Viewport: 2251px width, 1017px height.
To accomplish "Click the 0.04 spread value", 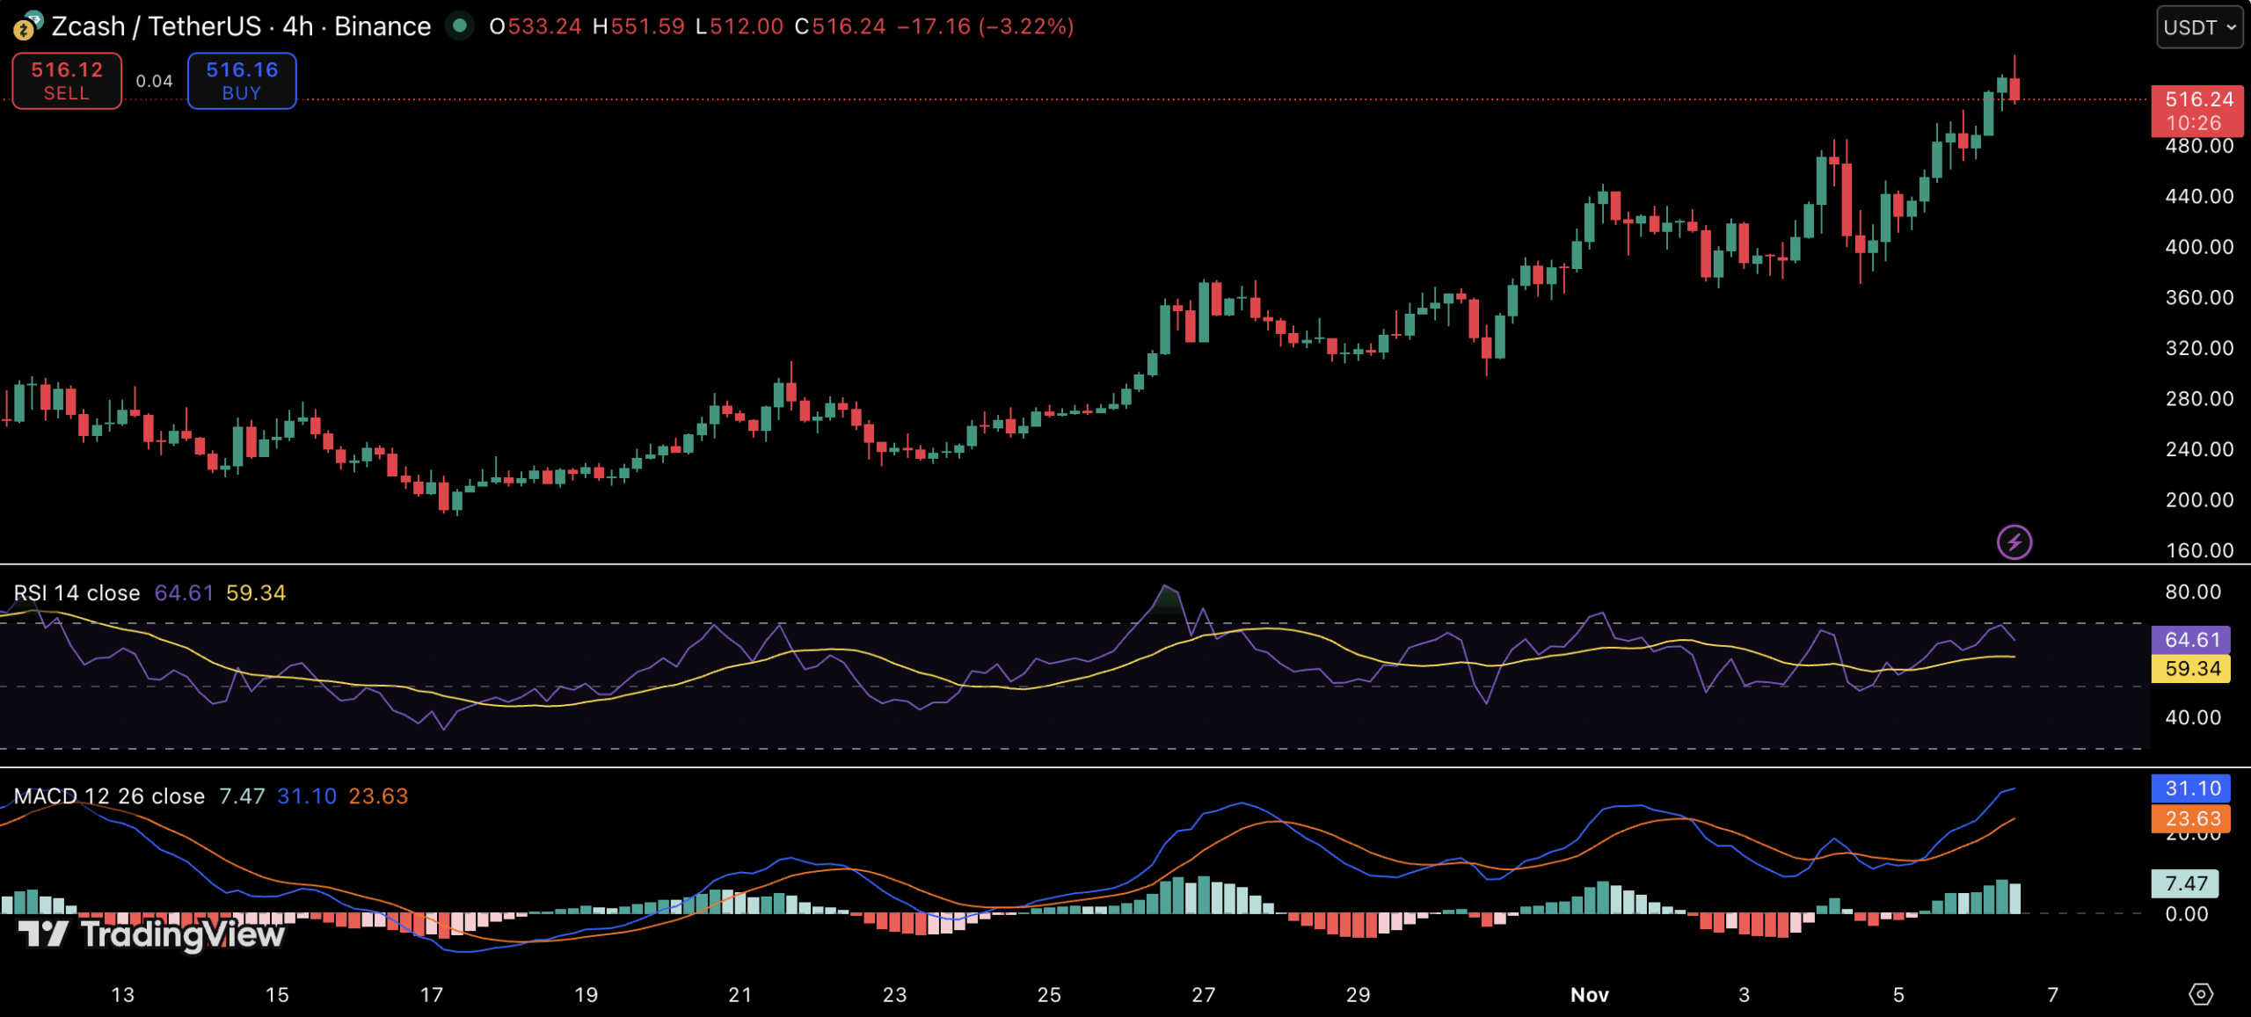I will point(154,81).
